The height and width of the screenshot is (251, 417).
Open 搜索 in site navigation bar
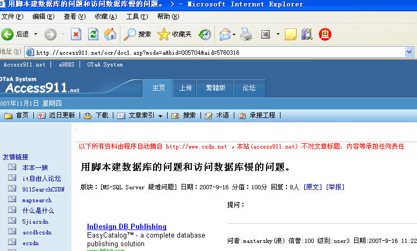tap(189, 115)
